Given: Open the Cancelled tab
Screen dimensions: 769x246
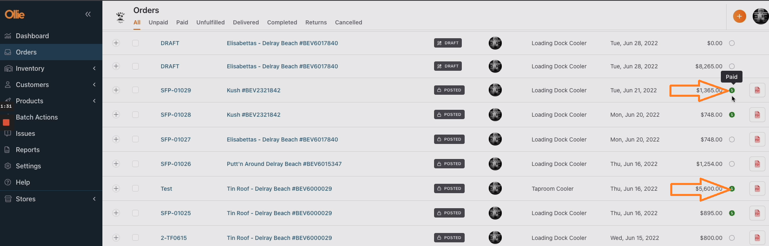Looking at the screenshot, I should click(348, 22).
